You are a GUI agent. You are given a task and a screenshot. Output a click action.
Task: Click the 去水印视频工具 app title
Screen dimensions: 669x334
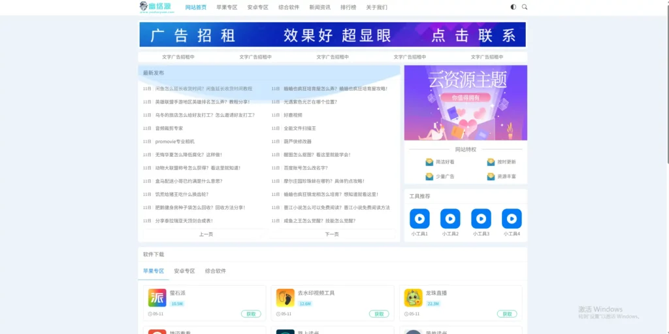click(x=316, y=293)
